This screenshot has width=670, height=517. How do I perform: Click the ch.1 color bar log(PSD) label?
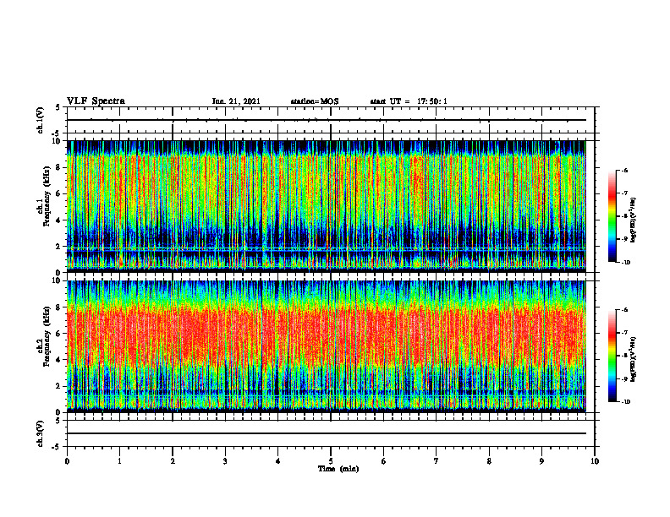tap(633, 220)
